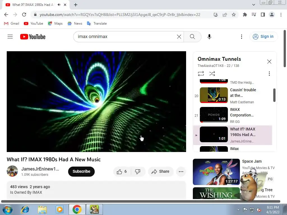
Task: Open Chrome three-dot menu
Action: coord(281,15)
